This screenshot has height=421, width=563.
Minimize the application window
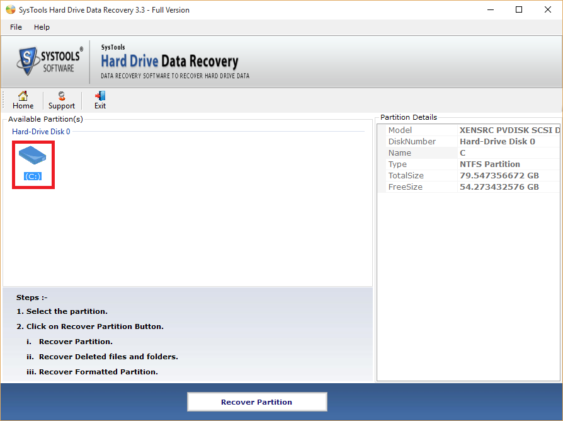pos(491,9)
